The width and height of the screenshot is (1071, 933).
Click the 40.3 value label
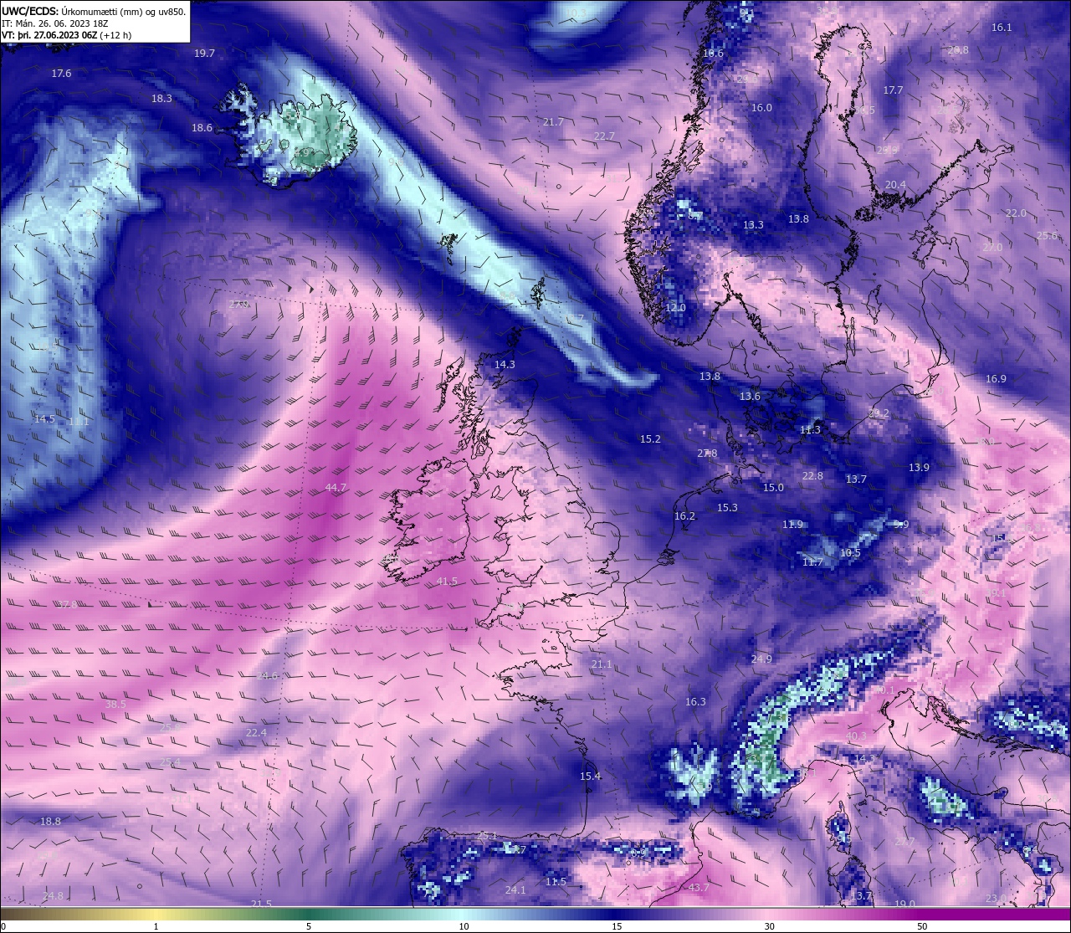857,736
